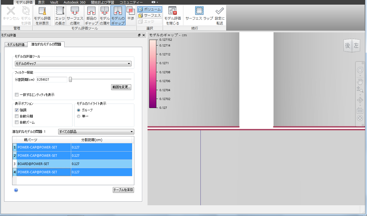
Task: Activate the orbit tool in navigation bar
Action: click(x=360, y=100)
